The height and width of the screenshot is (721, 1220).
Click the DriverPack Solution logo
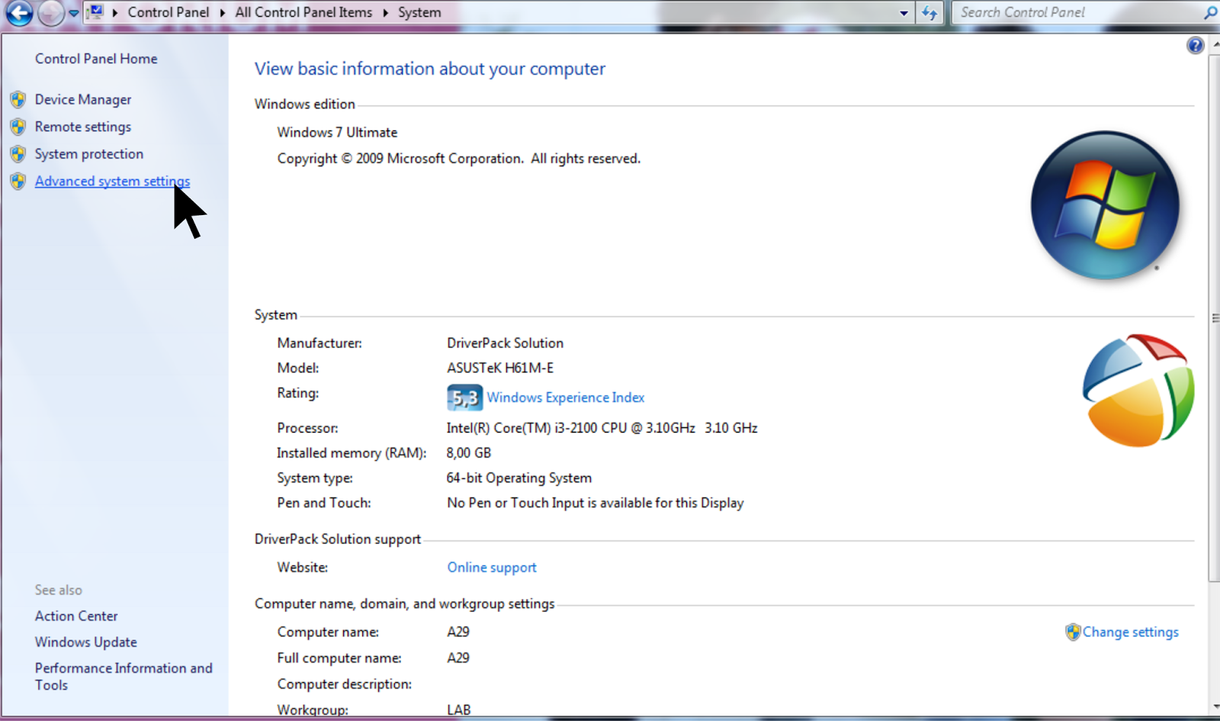pos(1138,390)
